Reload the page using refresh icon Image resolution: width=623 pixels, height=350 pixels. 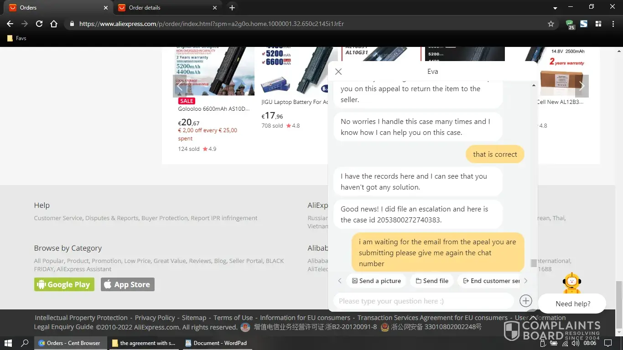click(39, 24)
